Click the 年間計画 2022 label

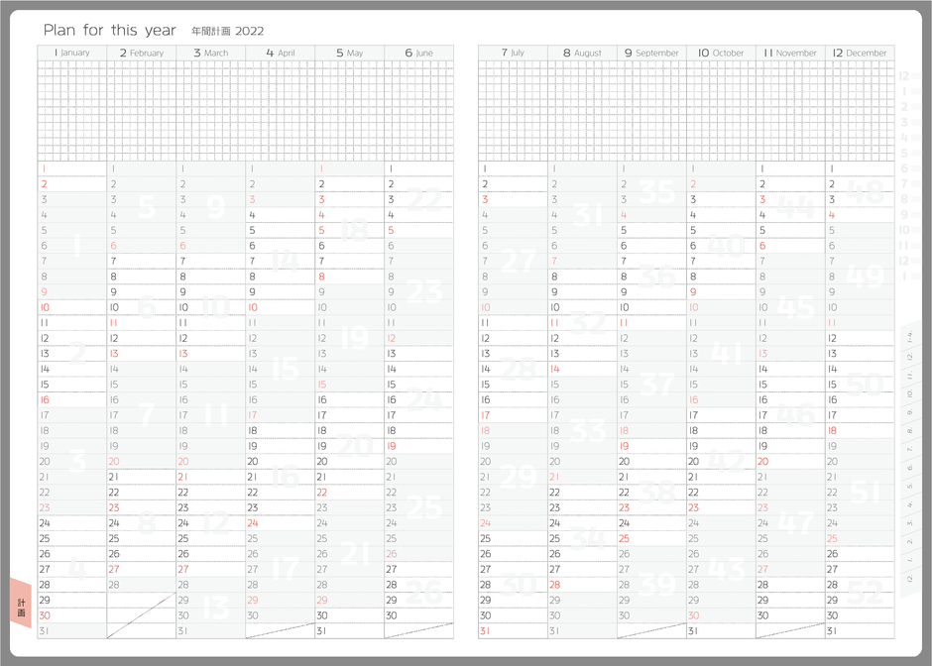pyautogui.click(x=227, y=32)
